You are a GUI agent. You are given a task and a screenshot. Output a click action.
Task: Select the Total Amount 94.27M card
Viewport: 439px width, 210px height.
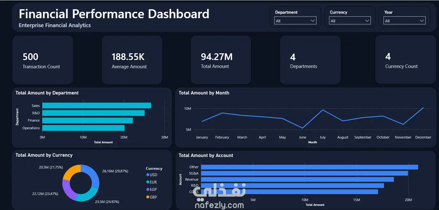click(x=221, y=60)
